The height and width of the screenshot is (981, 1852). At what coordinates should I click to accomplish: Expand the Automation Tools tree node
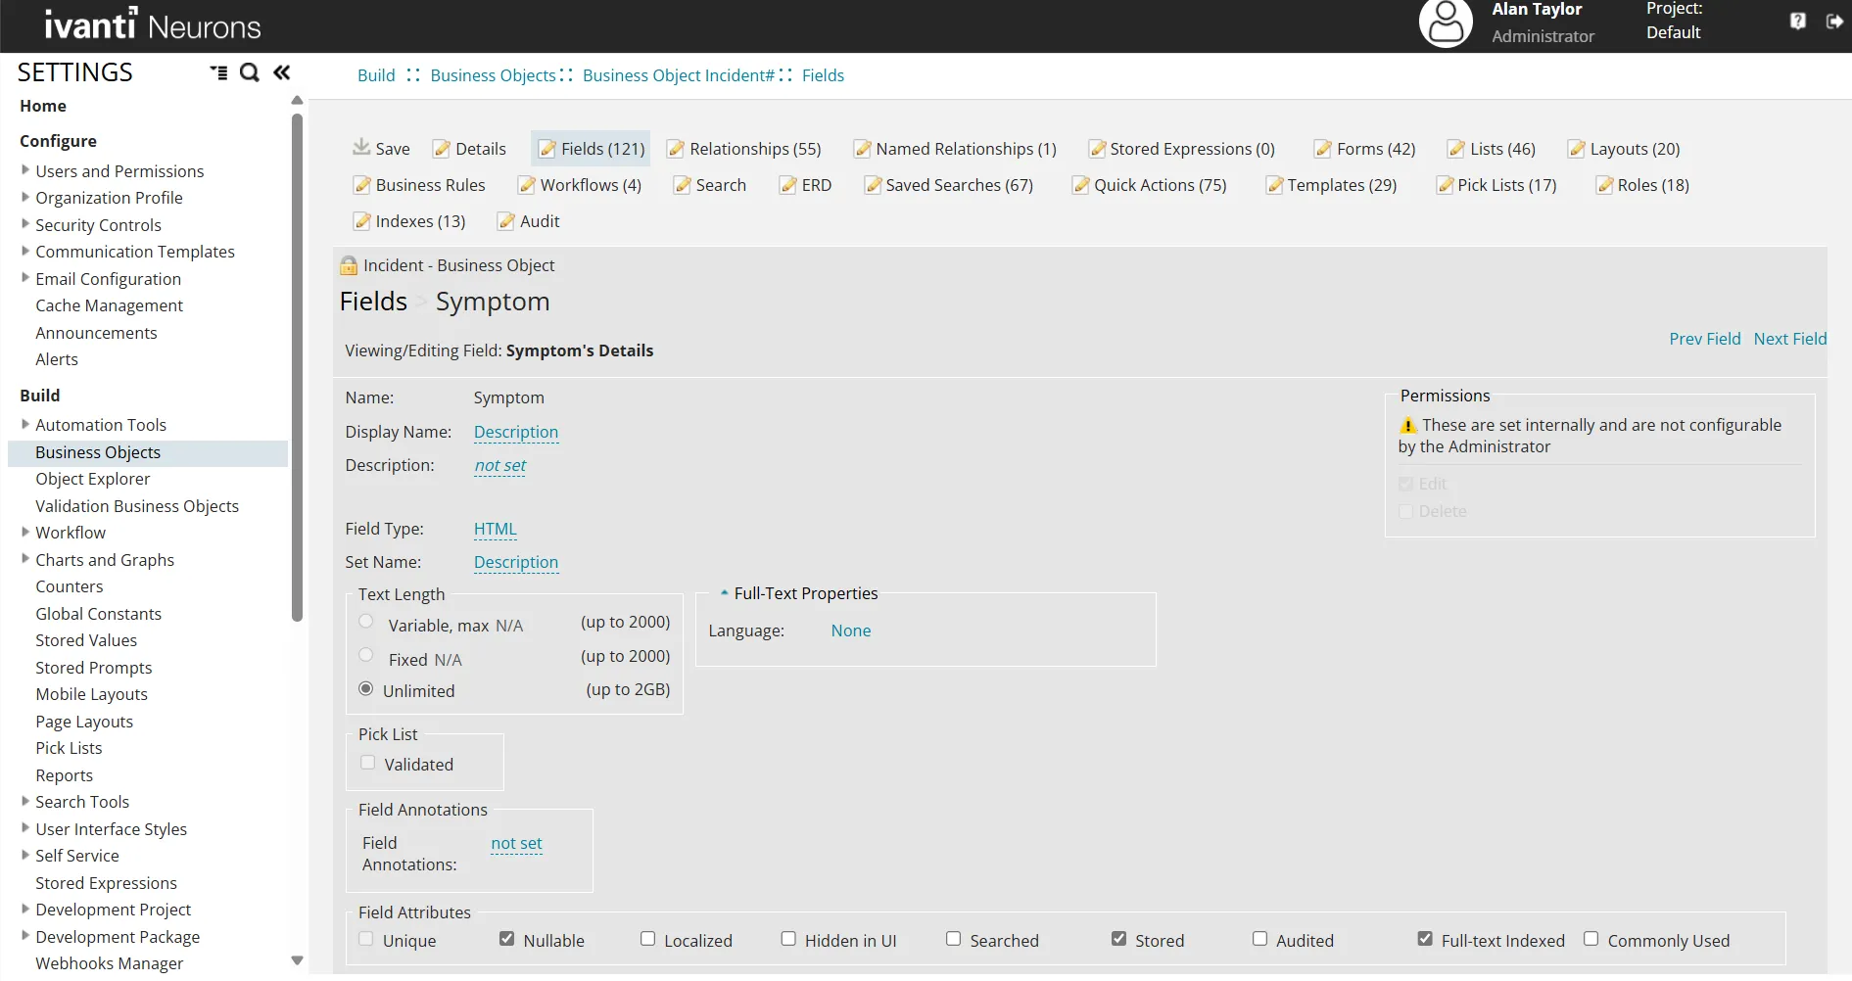pyautogui.click(x=25, y=424)
